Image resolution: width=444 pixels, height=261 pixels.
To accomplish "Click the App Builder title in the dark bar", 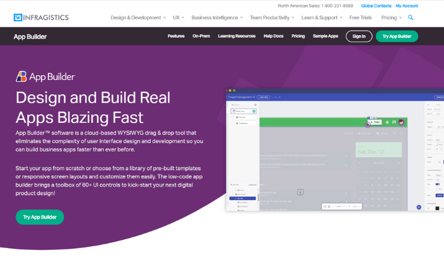I will [30, 37].
